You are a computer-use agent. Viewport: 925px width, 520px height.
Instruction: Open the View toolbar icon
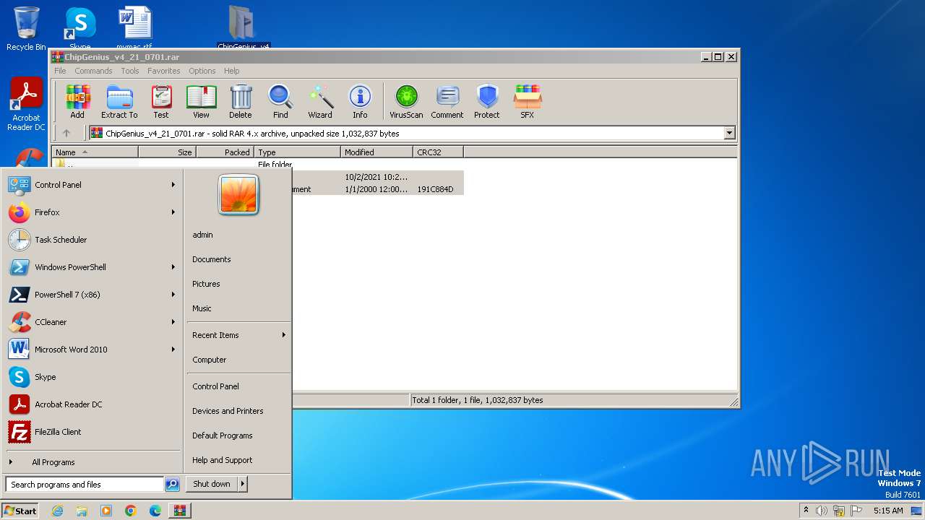(x=201, y=102)
